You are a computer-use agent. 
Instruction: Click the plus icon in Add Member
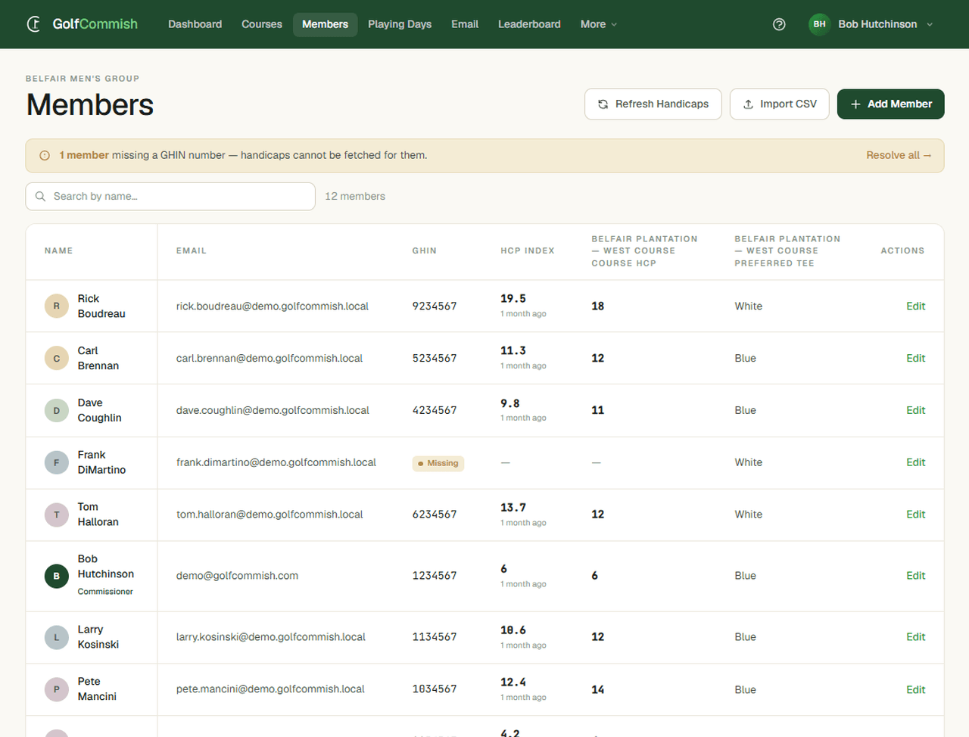pyautogui.click(x=855, y=104)
